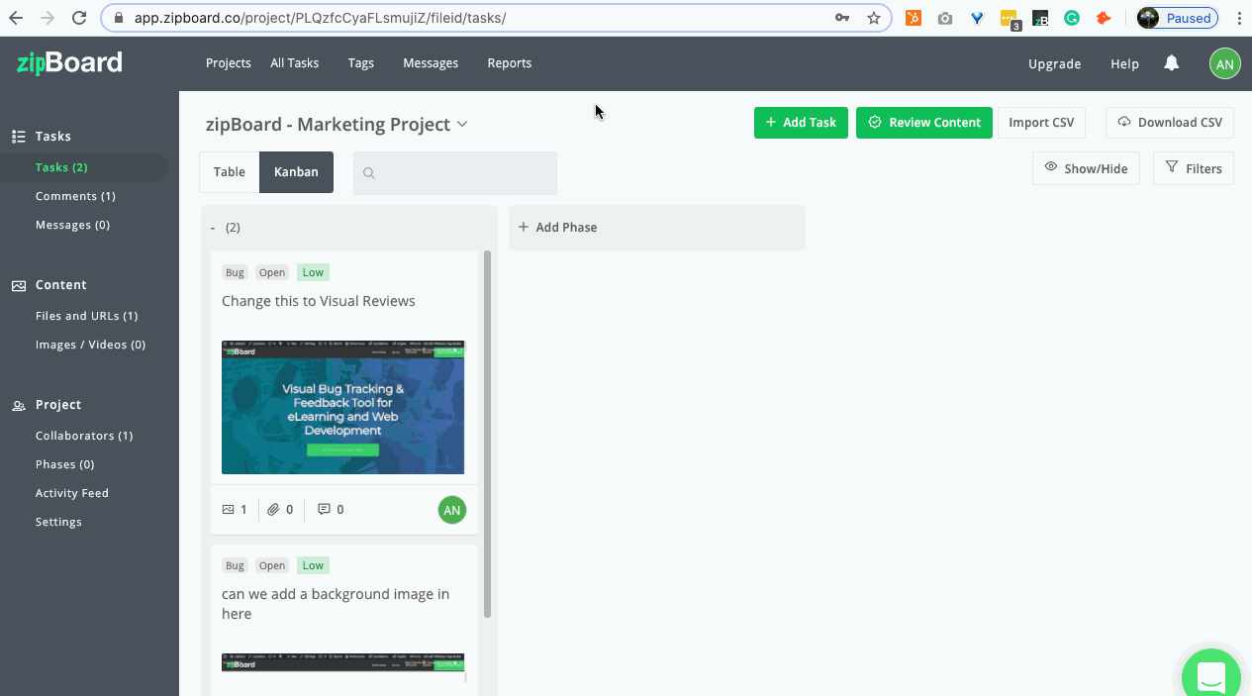The image size is (1252, 696).
Task: Open Phases (0) in the sidebar
Action: 65,464
